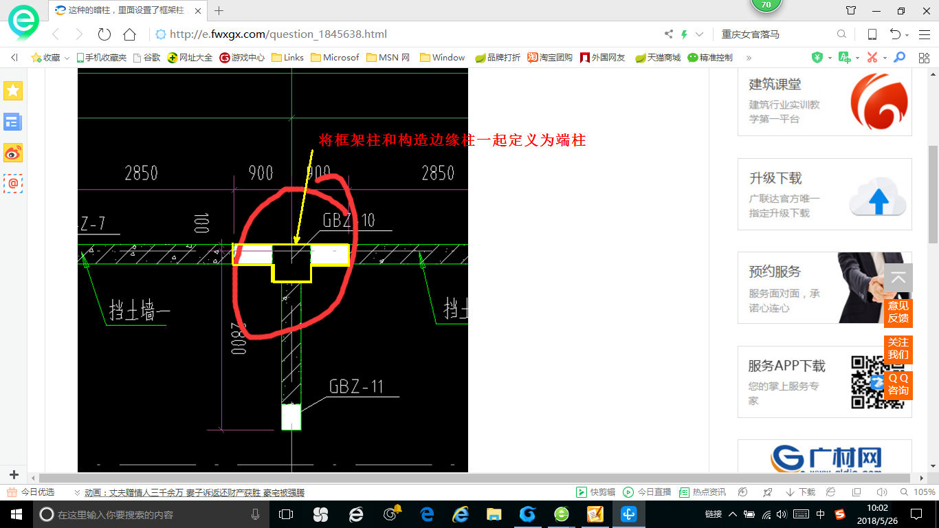Show more bookmarks with double chevron
Screen dimensions: 939x528
[x=749, y=58]
